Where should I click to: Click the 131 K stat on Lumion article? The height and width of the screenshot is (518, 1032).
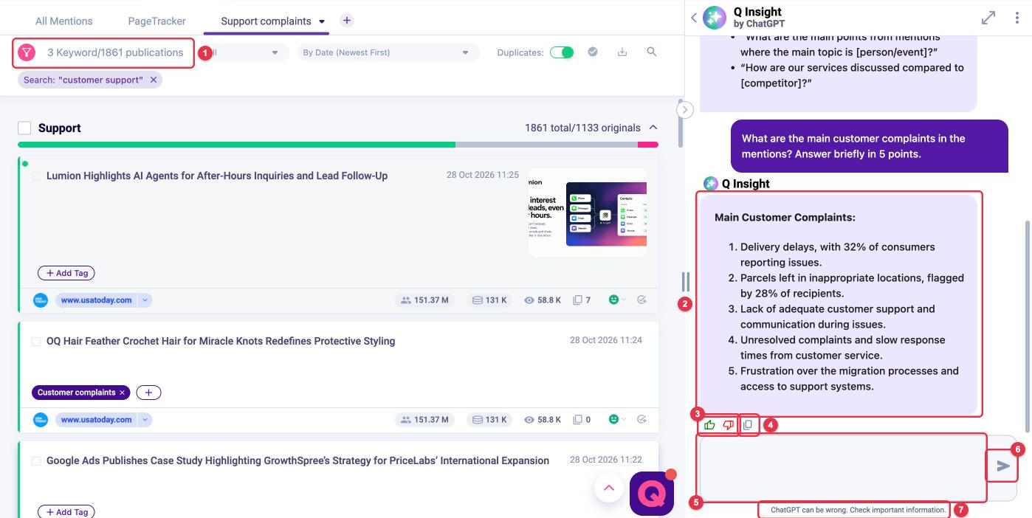pos(489,300)
